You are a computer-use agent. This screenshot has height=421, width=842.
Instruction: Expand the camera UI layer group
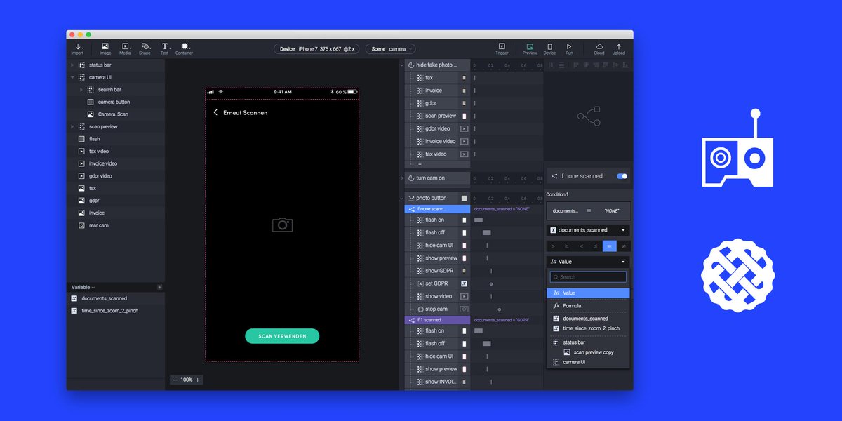[73, 76]
